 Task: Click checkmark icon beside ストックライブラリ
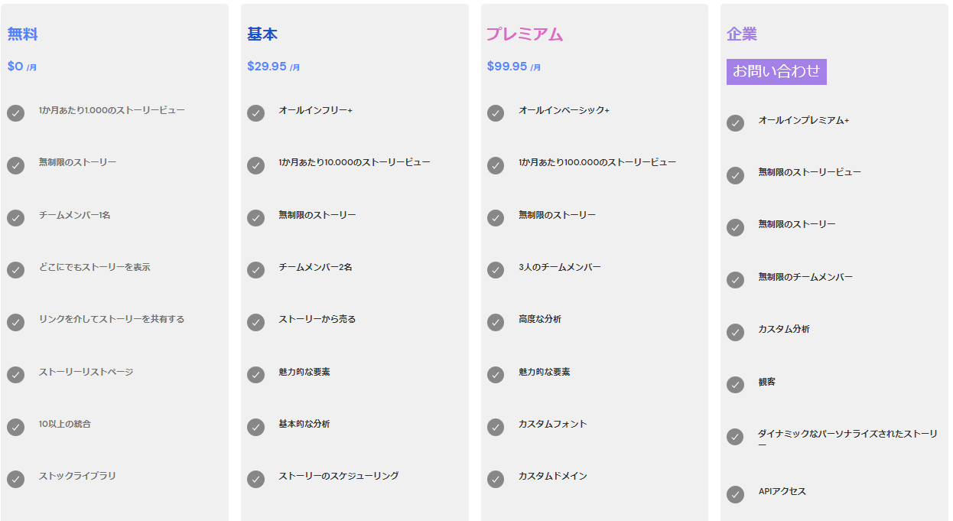16,479
